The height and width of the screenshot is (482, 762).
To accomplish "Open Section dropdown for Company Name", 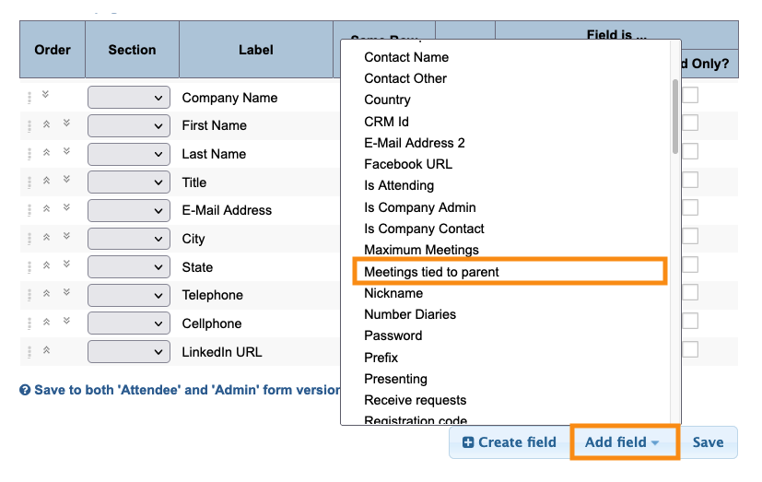I will 129,98.
